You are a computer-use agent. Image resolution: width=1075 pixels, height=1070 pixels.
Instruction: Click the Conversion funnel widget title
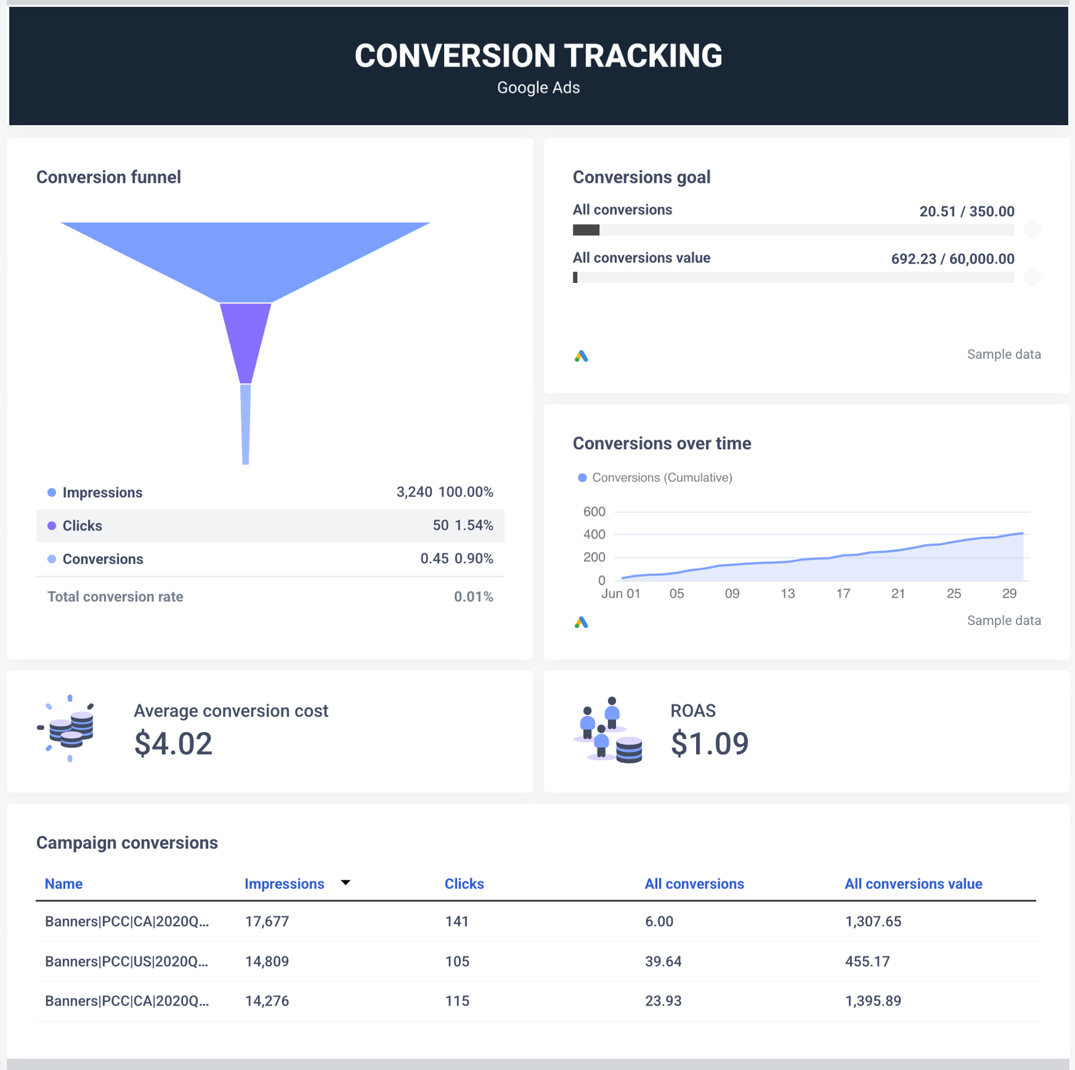(x=109, y=177)
